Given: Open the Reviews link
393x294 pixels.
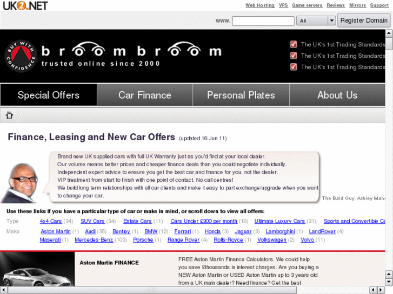Looking at the screenshot, I should (336, 5).
